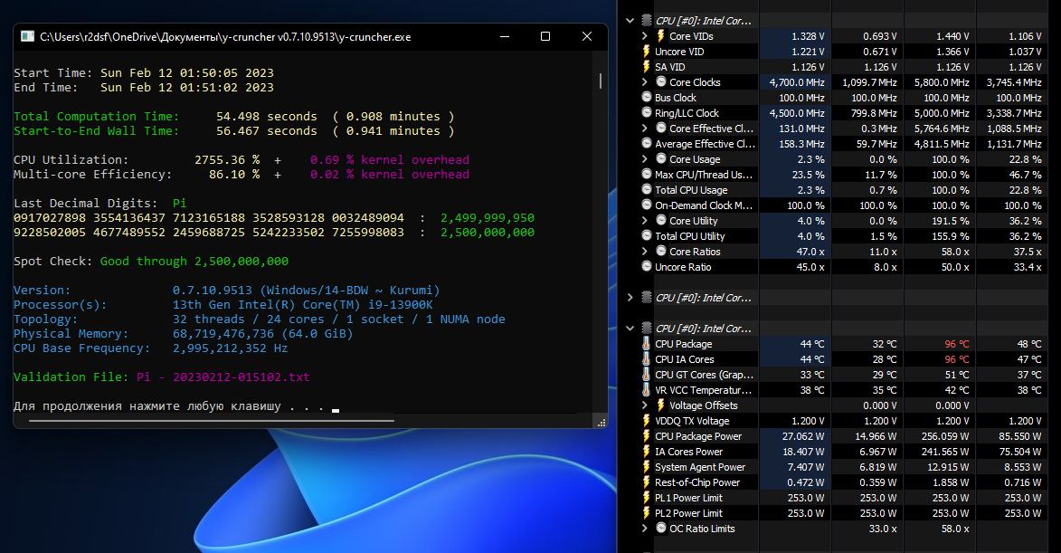Click the Uncore Ratio 45.0 x value
This screenshot has width=1061, height=553.
[810, 267]
